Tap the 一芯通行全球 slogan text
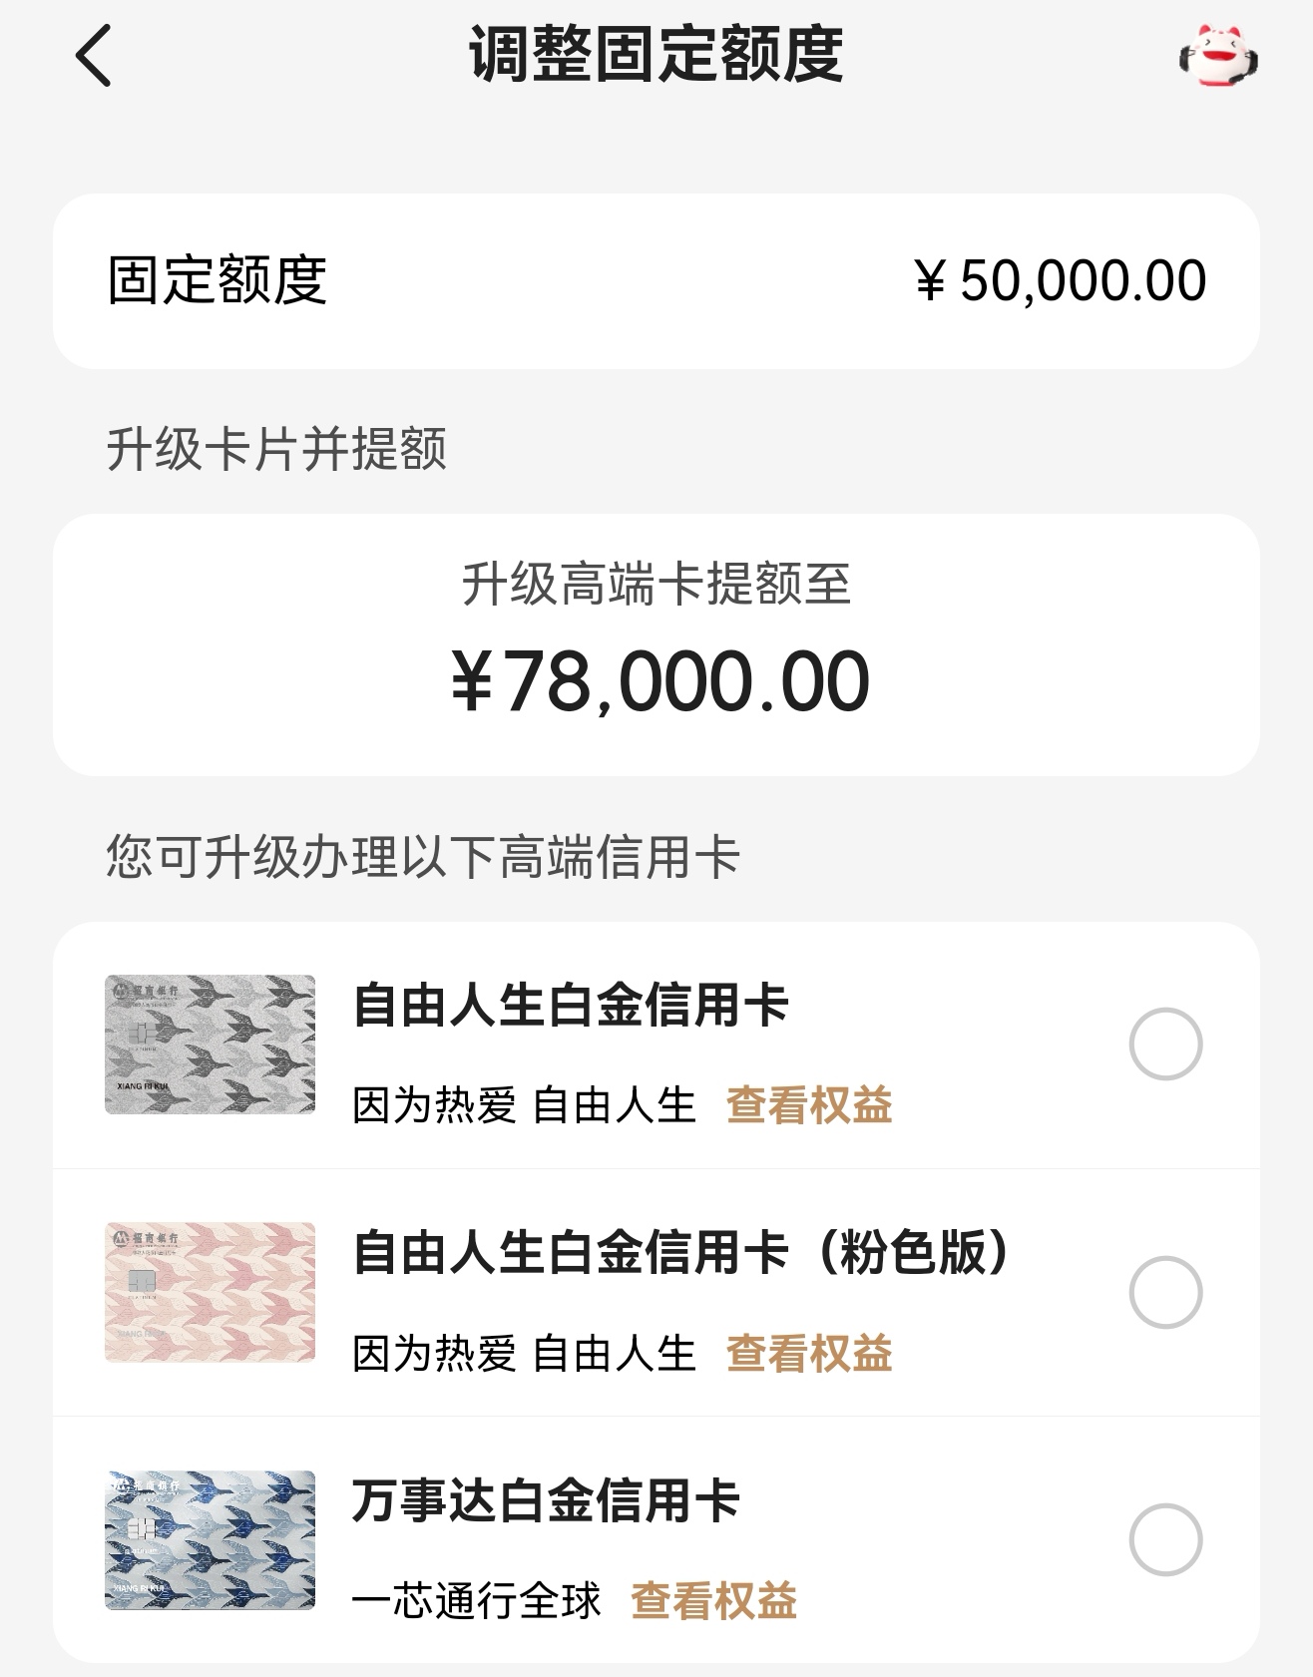 476,1601
